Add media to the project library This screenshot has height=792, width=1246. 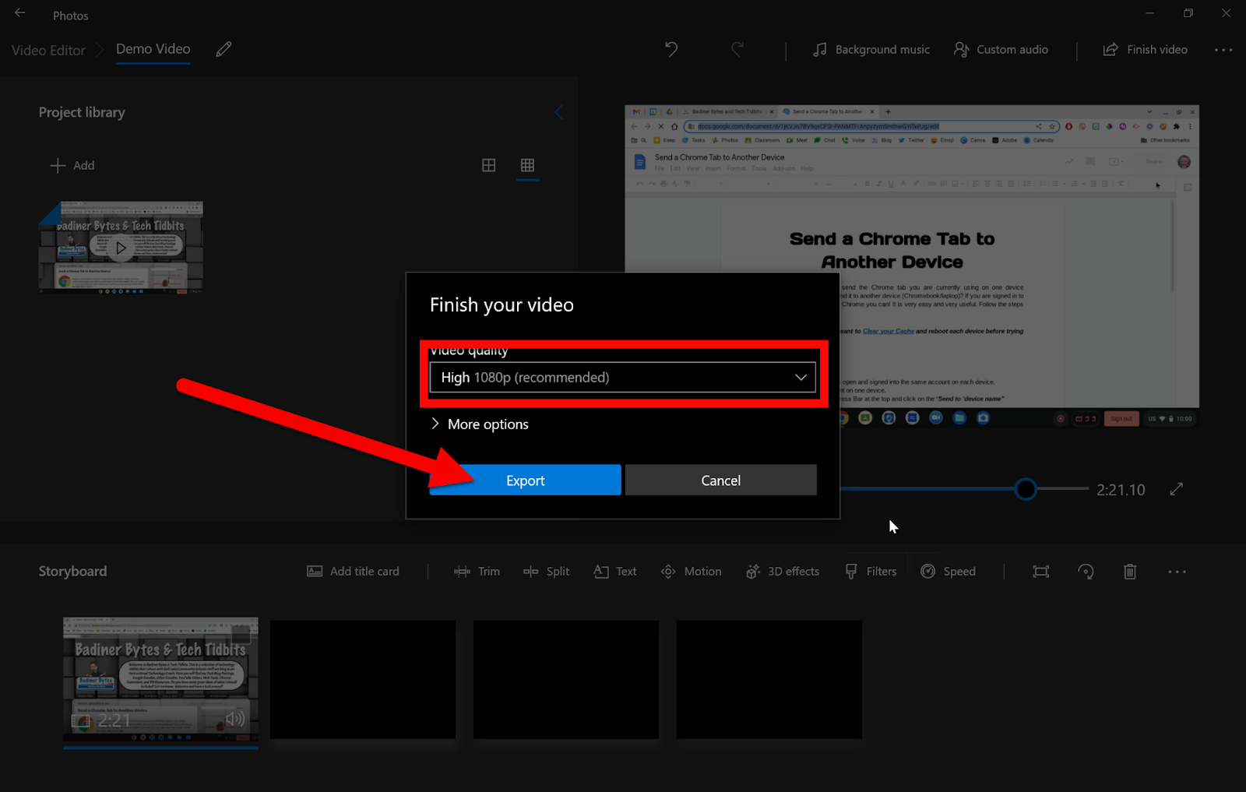[72, 165]
